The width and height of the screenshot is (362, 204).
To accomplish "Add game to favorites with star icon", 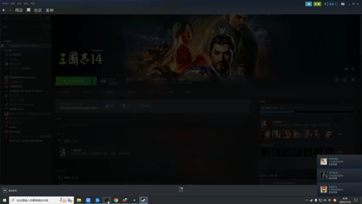I will pos(352,80).
